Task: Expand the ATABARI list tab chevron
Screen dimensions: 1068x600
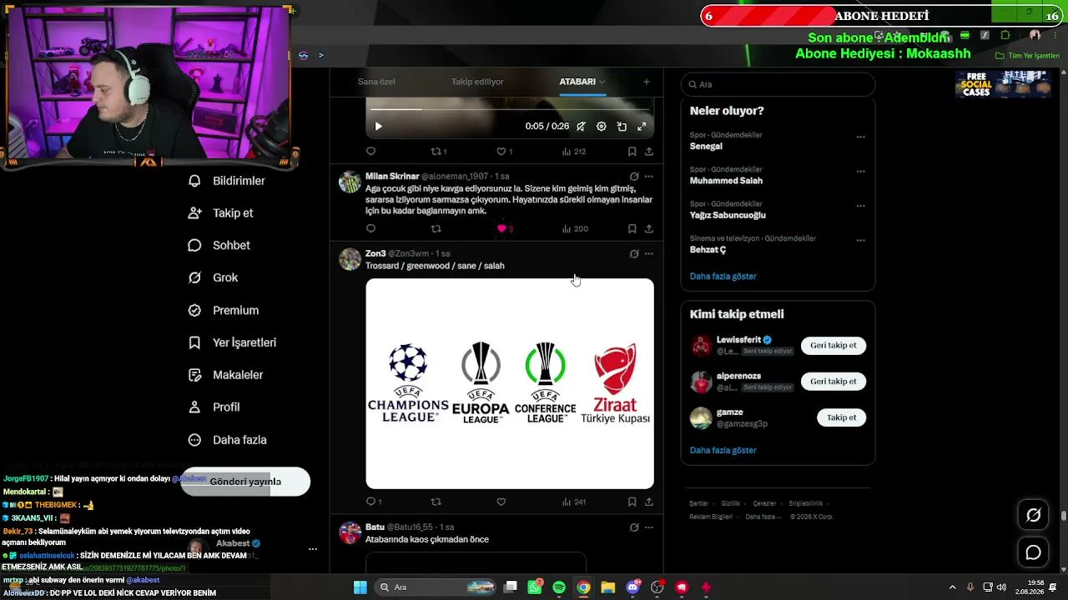Action: [x=602, y=82]
